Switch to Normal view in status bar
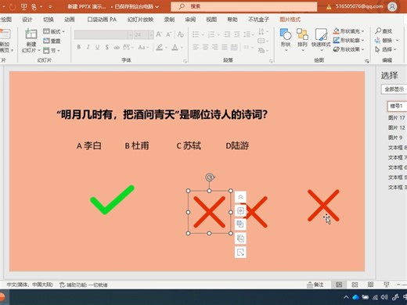The width and height of the screenshot is (407, 305). click(x=339, y=285)
